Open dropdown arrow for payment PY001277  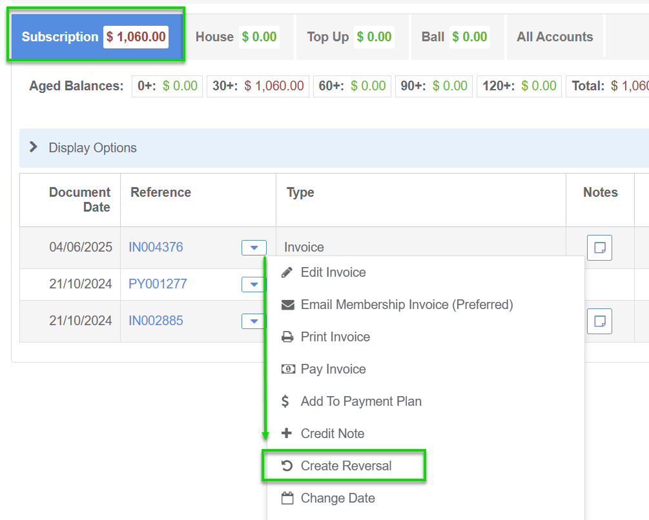(254, 285)
